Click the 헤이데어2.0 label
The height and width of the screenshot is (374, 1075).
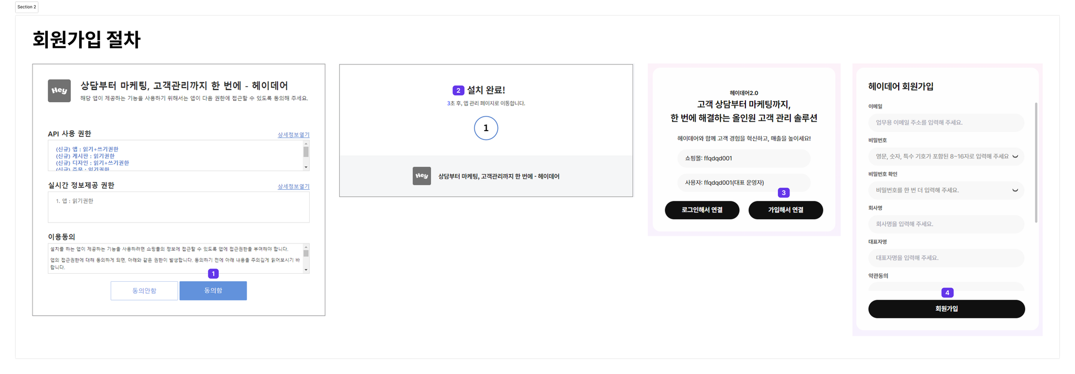[x=744, y=93]
